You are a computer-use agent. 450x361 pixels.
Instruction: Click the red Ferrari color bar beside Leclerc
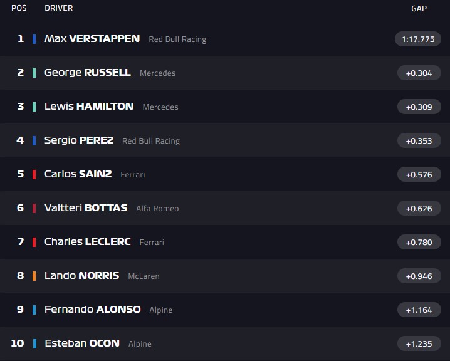pyautogui.click(x=34, y=242)
